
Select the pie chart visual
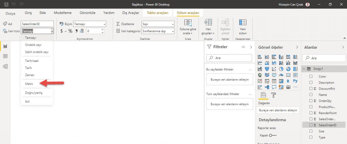281,69
